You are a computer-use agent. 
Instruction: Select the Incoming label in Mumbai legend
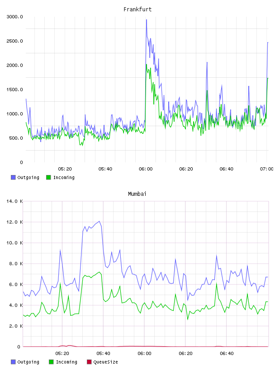(x=66, y=362)
